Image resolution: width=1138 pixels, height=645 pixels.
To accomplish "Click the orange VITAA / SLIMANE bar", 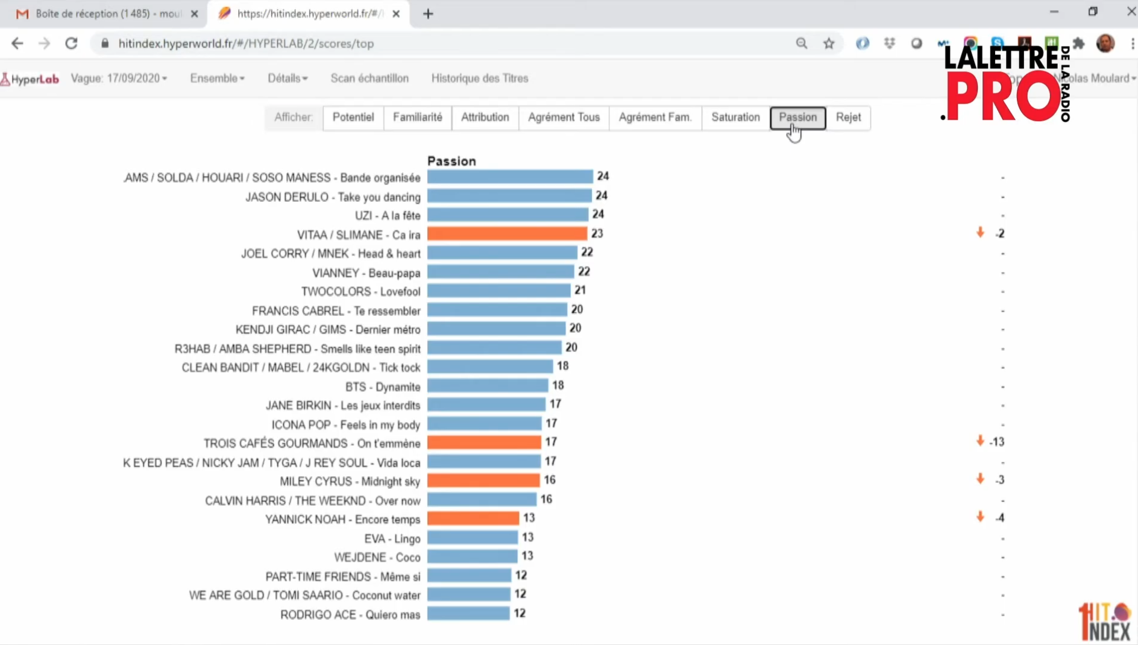I will point(506,234).
